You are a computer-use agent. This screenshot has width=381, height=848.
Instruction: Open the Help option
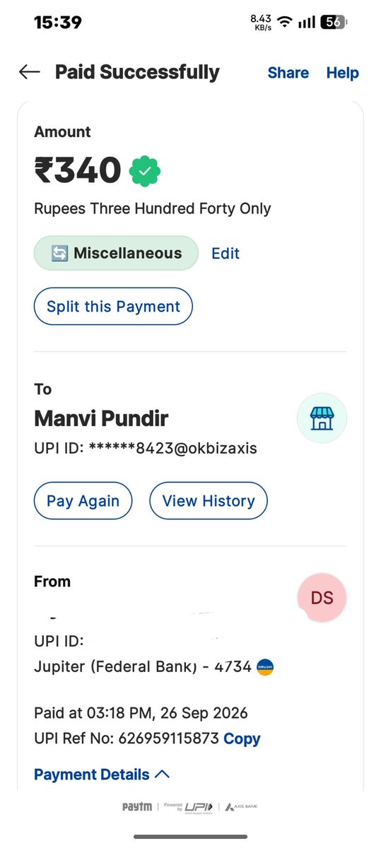(x=343, y=73)
